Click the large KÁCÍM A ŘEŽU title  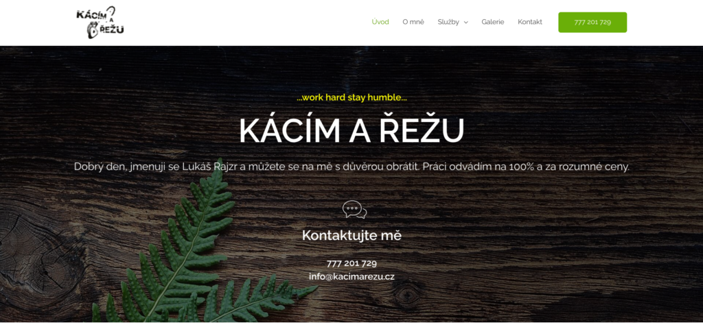tap(351, 131)
